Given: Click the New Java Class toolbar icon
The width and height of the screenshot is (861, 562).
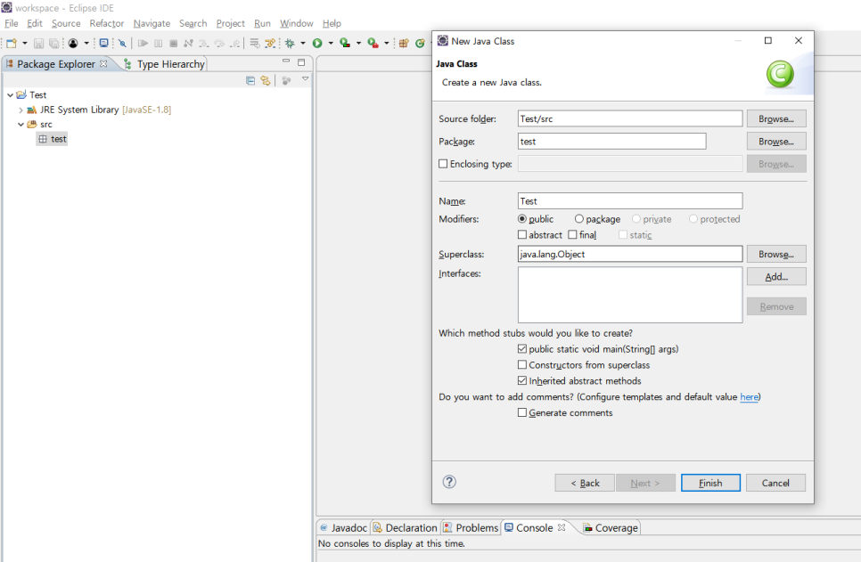Looking at the screenshot, I should pos(420,44).
